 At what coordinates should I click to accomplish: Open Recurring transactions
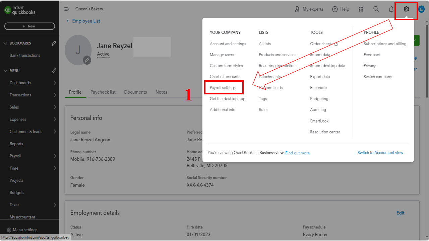point(278,66)
